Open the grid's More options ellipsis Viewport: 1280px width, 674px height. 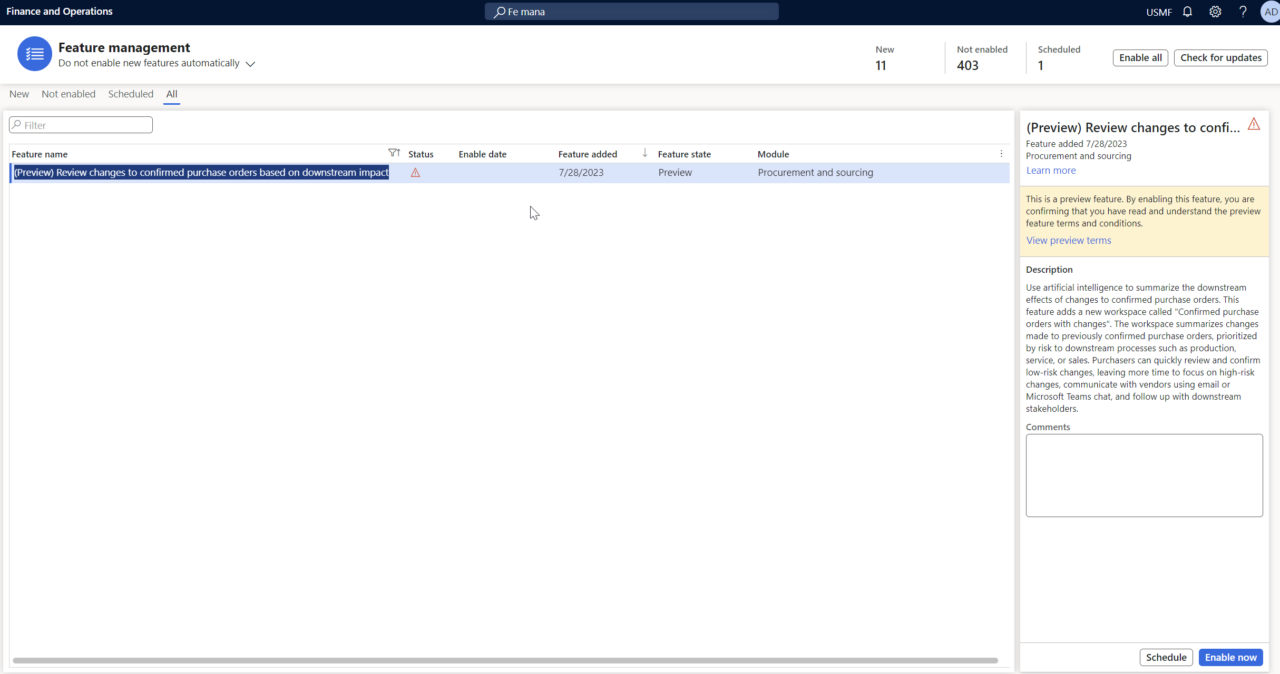pyautogui.click(x=1001, y=153)
